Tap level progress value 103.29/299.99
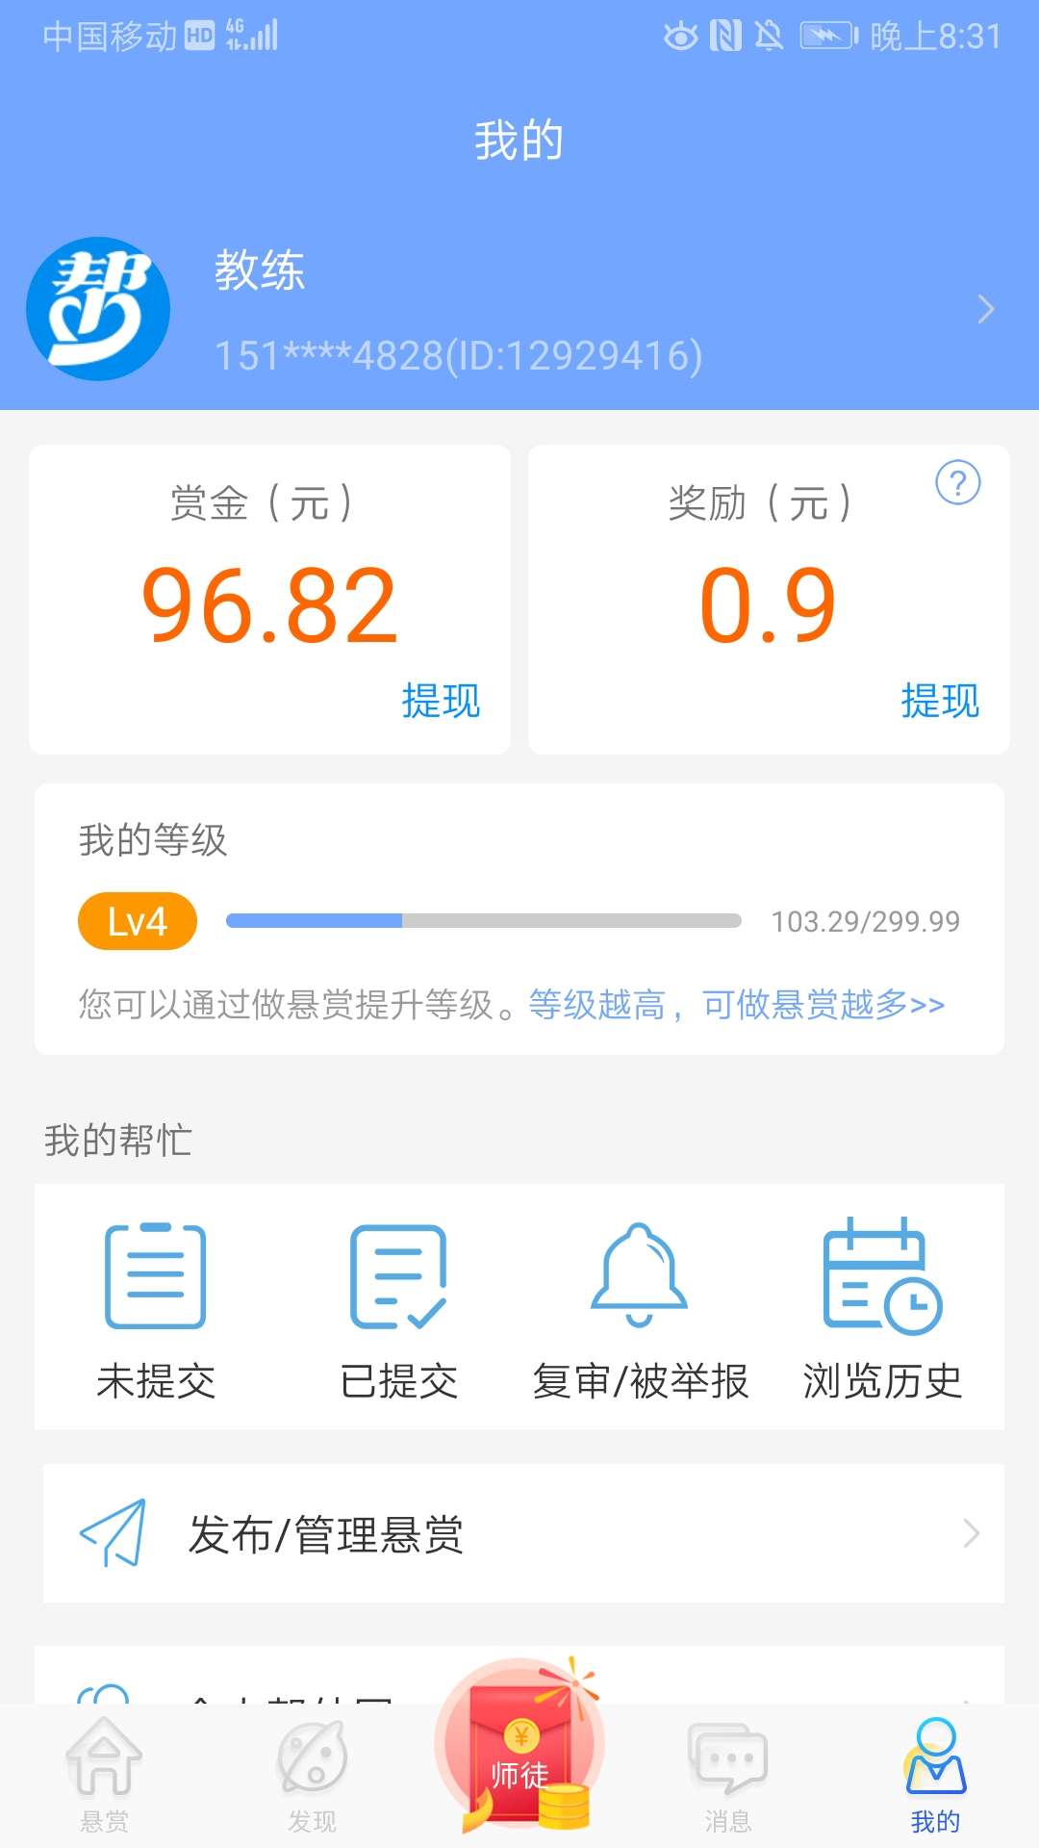The height and width of the screenshot is (1848, 1039). 865,922
